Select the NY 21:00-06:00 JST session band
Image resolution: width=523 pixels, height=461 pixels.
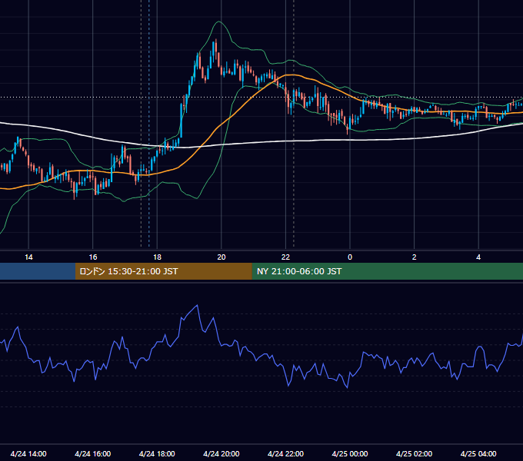387,271
